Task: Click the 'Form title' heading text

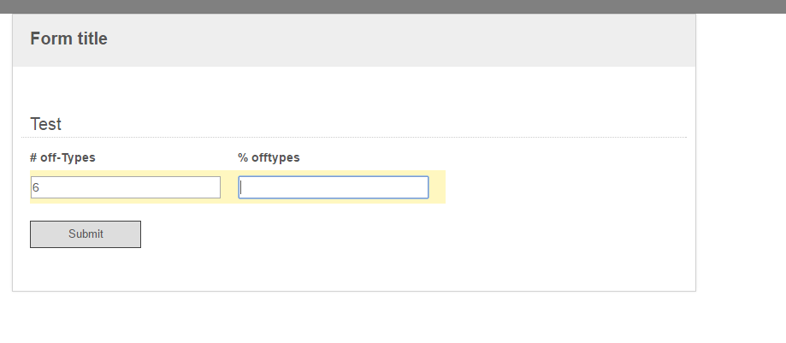Action: pyautogui.click(x=68, y=38)
